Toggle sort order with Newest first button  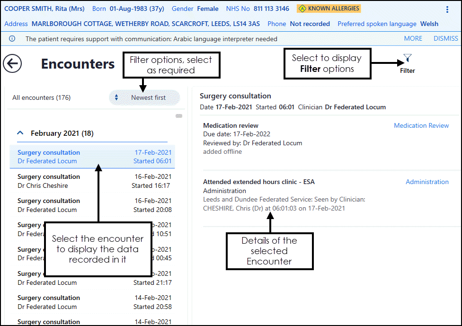coord(148,97)
